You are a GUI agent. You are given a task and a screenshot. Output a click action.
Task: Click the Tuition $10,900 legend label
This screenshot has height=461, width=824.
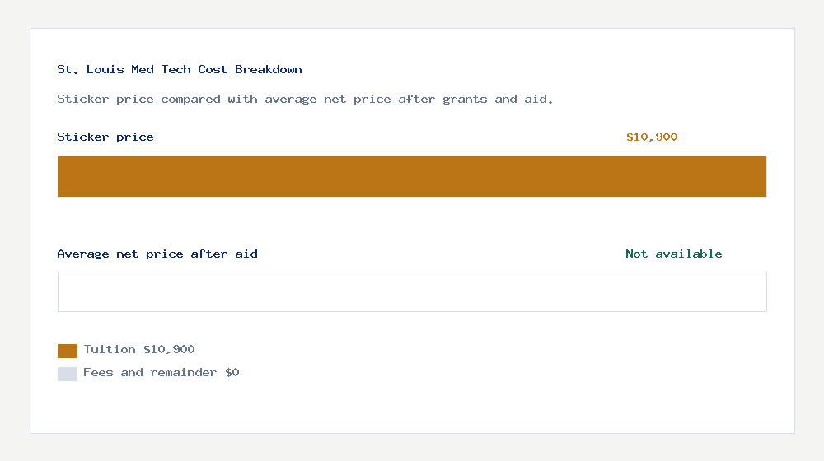coord(139,350)
